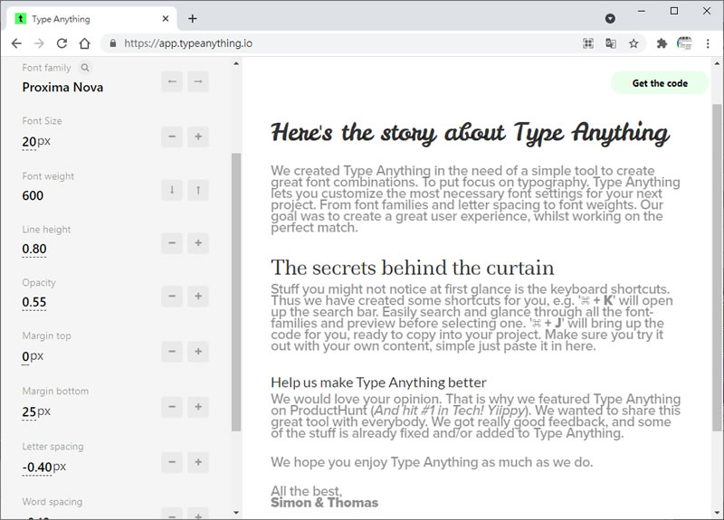
Task: Click the font size value field
Action: pos(29,141)
